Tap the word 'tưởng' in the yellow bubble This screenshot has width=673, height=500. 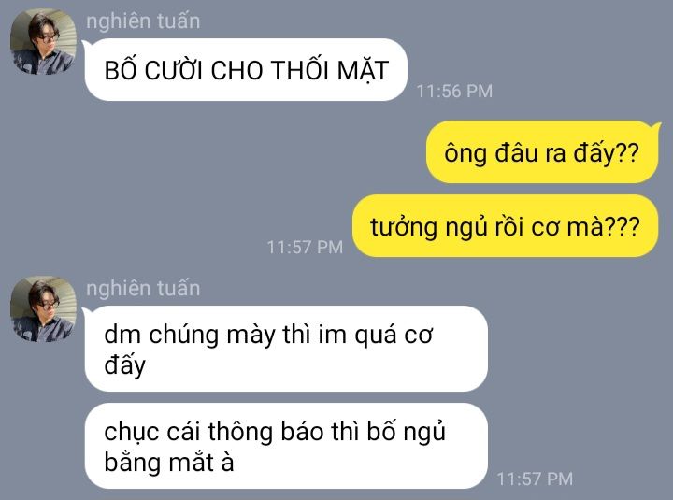404,227
